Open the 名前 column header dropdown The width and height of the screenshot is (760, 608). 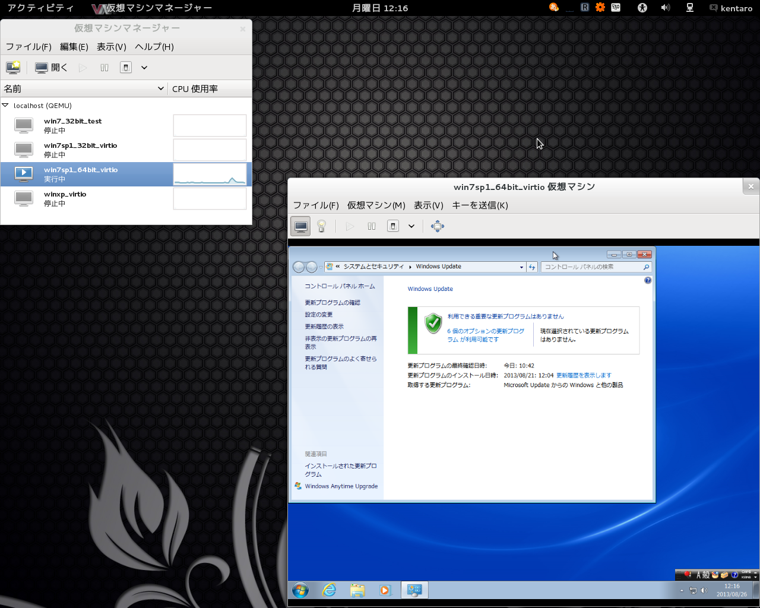pyautogui.click(x=160, y=88)
